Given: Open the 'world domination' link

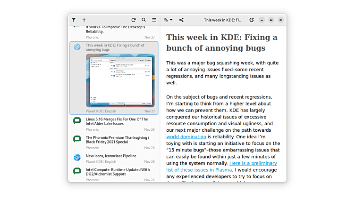Looking at the screenshot, I should 186,137.
